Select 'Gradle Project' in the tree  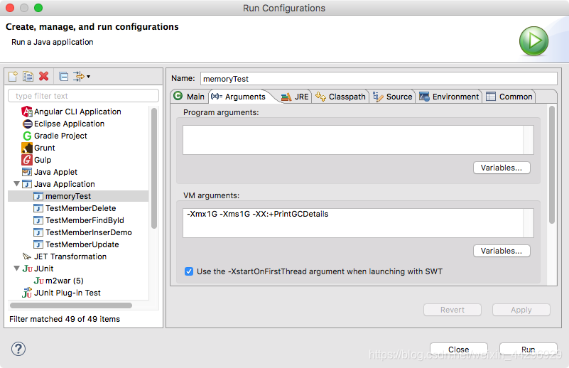click(x=60, y=136)
